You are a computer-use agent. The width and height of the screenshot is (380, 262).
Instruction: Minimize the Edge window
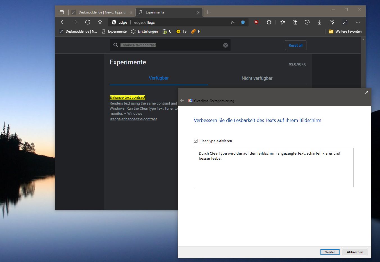click(333, 10)
